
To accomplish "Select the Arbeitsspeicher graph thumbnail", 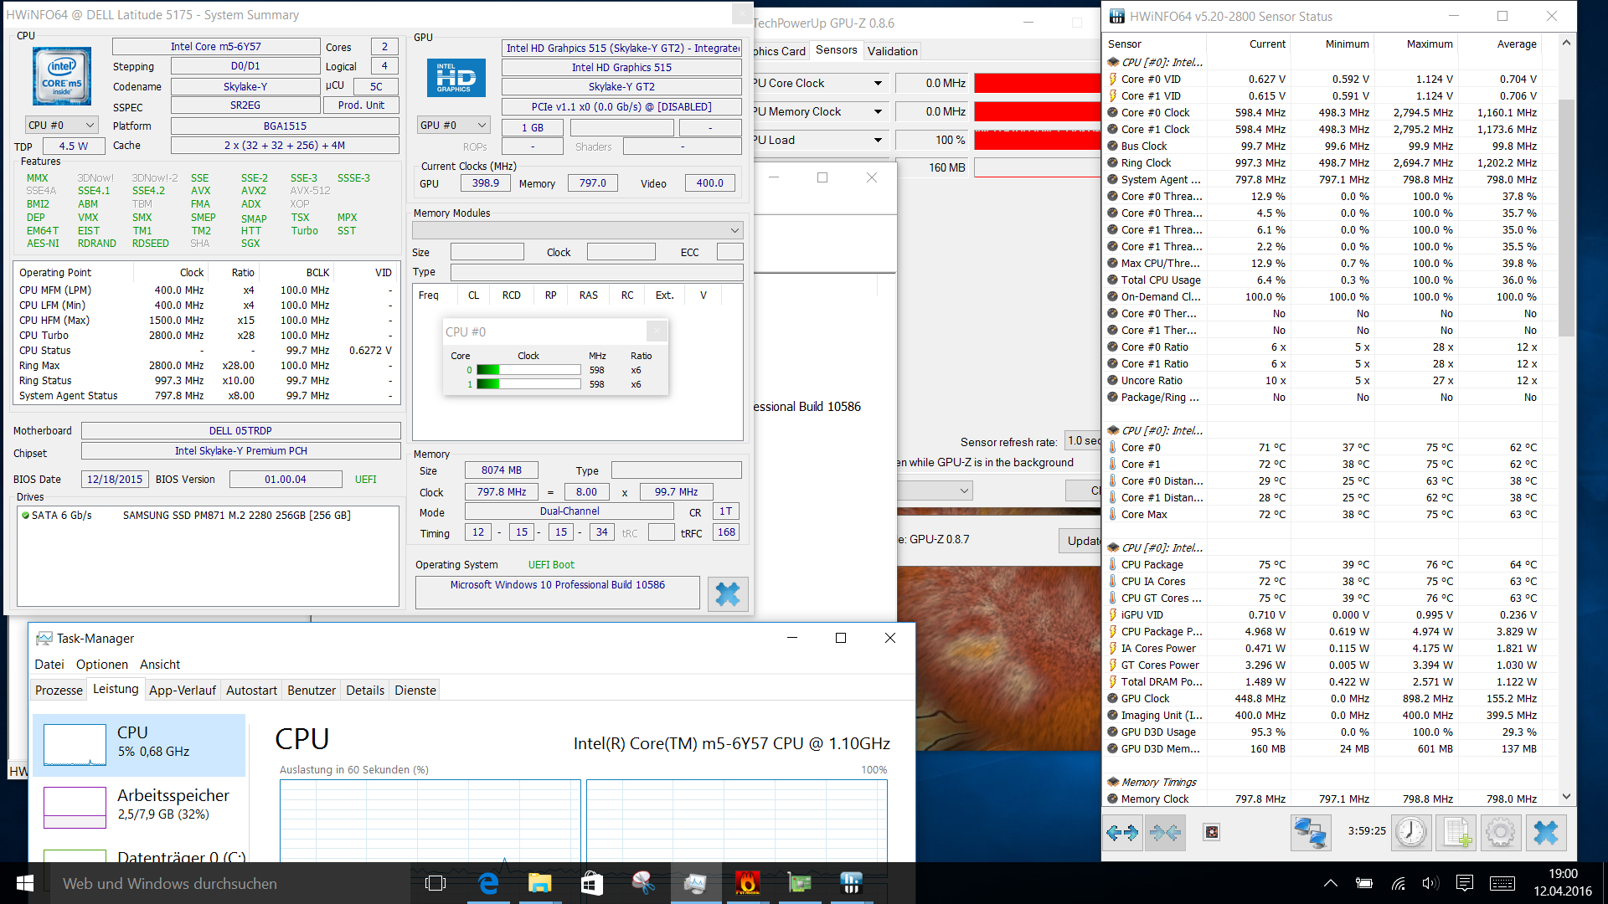I will pyautogui.click(x=75, y=807).
